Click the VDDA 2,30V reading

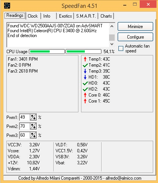click(24, 157)
